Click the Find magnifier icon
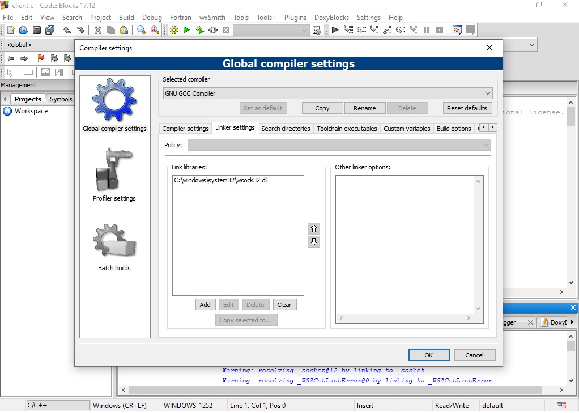Viewport: 579px width, 413px height. (141, 30)
